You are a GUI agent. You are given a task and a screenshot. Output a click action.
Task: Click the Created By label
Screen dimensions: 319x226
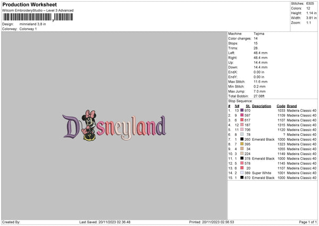[11, 222]
